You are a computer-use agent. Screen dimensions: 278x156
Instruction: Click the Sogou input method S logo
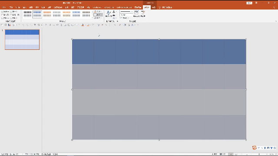[255, 148]
